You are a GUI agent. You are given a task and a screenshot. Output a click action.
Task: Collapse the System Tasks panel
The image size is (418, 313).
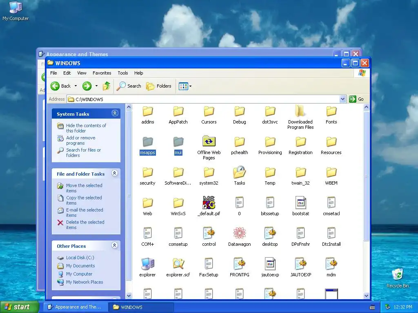pyautogui.click(x=115, y=113)
